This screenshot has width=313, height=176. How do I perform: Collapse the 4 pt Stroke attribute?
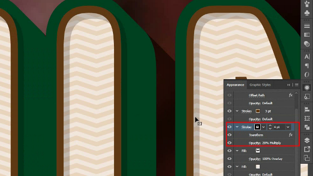(237, 127)
